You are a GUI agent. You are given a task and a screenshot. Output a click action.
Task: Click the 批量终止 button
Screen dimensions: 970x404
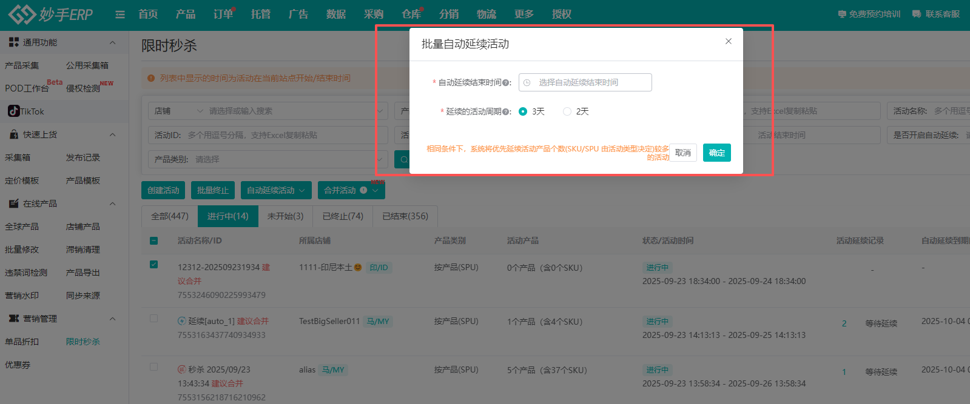coord(213,190)
